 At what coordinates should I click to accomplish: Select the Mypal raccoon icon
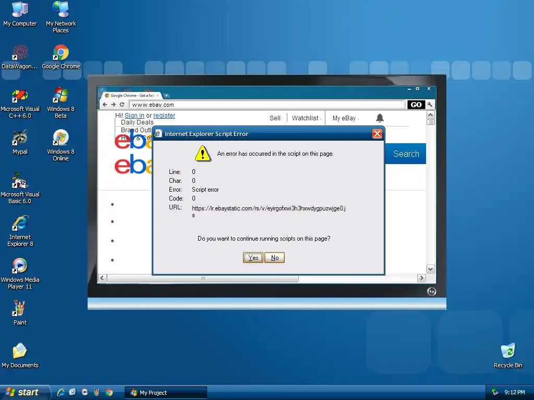tap(20, 142)
